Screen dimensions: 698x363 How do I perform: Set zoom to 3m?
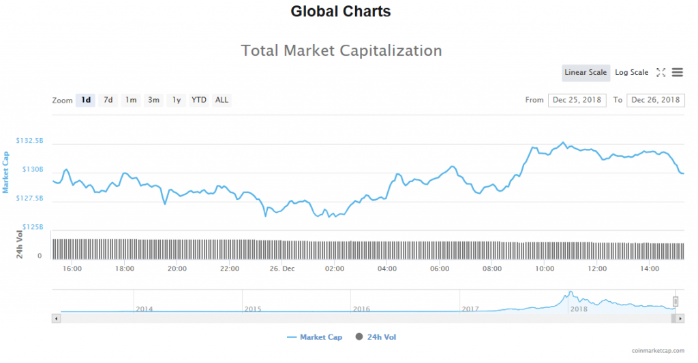153,101
